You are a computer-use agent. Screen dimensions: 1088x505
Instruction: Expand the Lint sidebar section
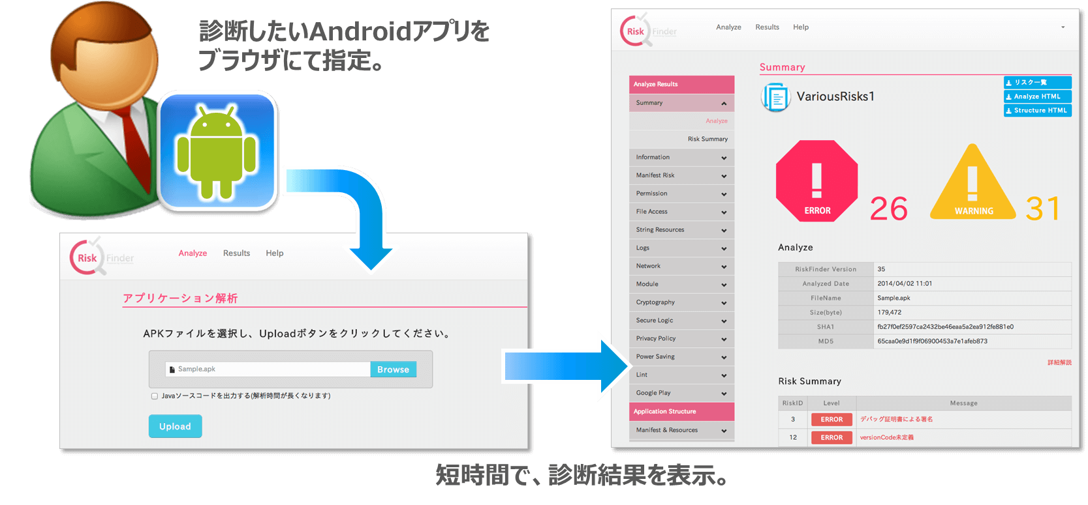point(681,375)
